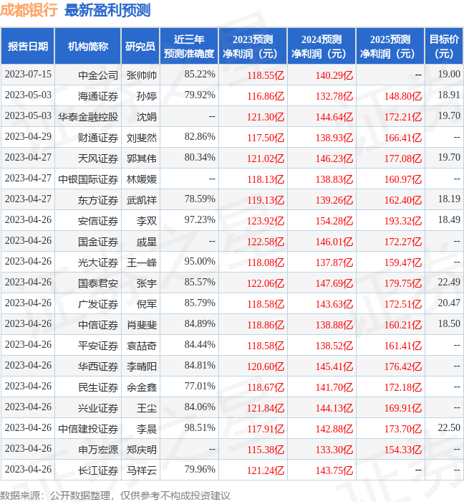Select the 98.51% accuracy cell
The height and width of the screenshot is (502, 464).
(x=200, y=428)
